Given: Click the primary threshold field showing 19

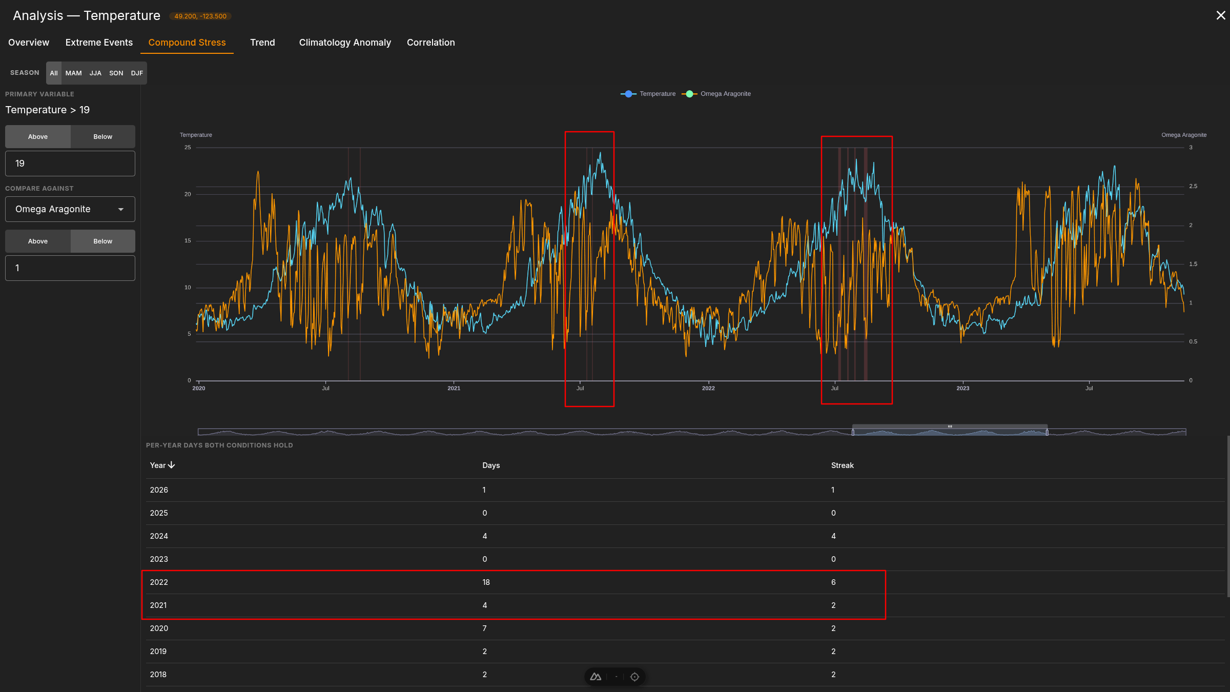Looking at the screenshot, I should coord(70,164).
